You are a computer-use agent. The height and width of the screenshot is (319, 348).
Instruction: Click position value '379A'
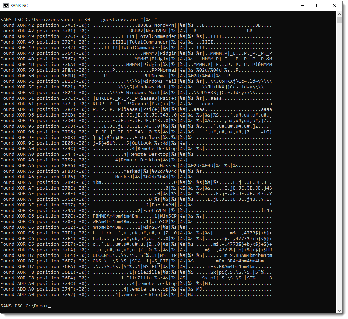[x=68, y=211]
